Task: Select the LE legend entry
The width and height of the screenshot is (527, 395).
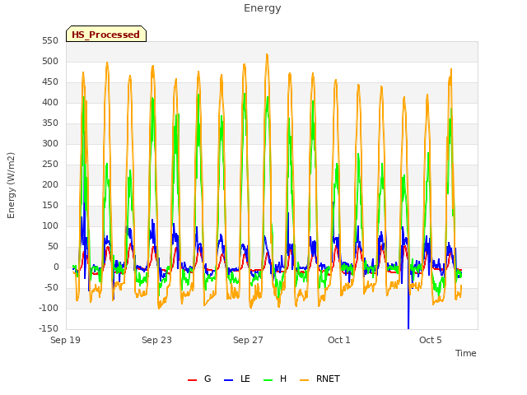Action: (236, 379)
